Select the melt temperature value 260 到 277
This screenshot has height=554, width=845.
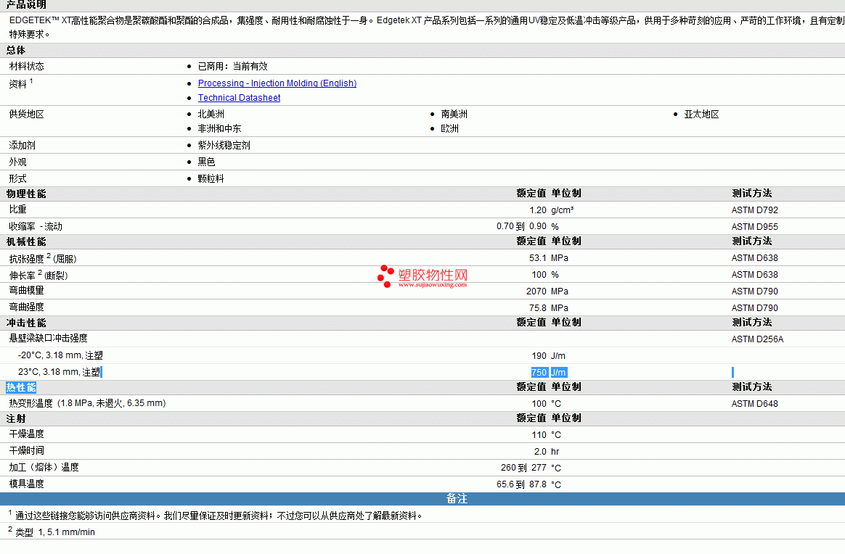click(523, 468)
